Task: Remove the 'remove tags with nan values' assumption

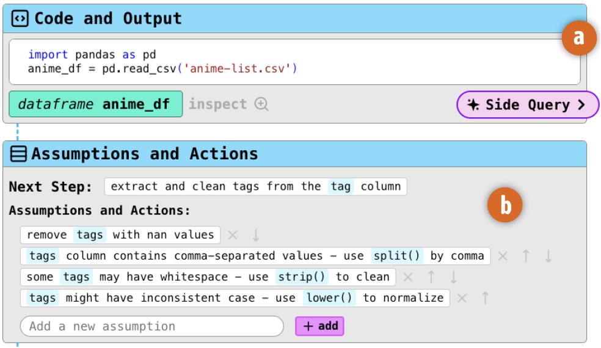Action: (232, 234)
